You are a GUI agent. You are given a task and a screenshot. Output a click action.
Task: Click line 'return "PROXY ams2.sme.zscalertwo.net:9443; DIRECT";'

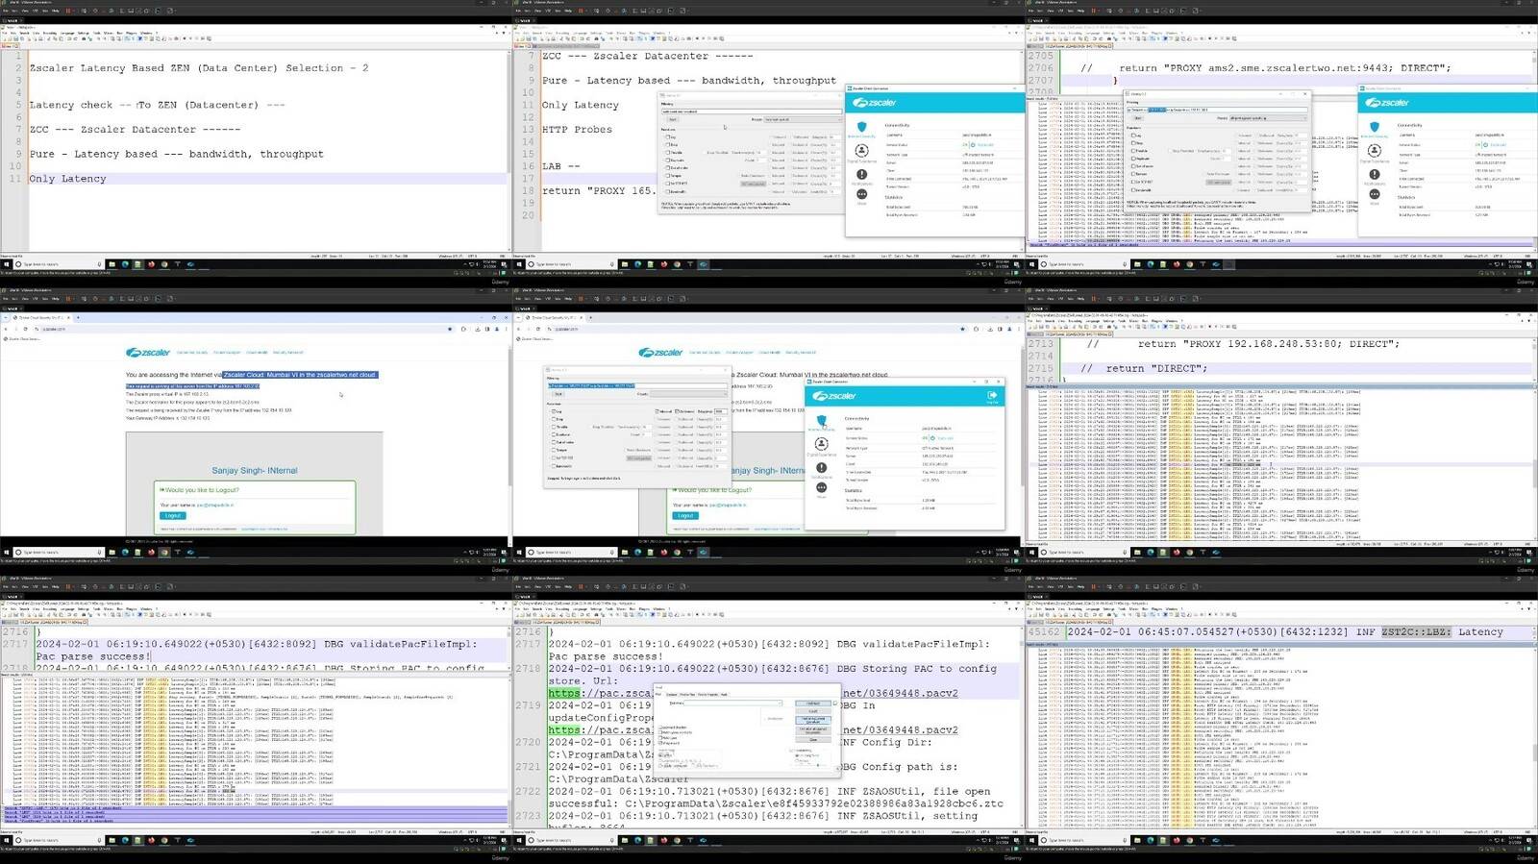(1284, 68)
